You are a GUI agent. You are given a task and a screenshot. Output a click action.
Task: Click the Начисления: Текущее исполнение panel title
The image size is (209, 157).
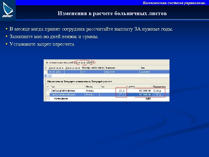(x=80, y=82)
